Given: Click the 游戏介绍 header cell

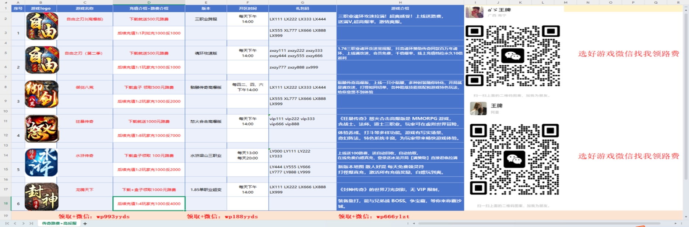Looking at the screenshot, I should 400,8.
